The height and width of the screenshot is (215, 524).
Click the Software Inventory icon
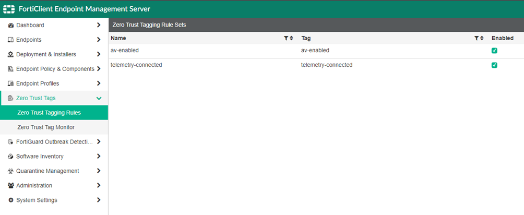10,156
